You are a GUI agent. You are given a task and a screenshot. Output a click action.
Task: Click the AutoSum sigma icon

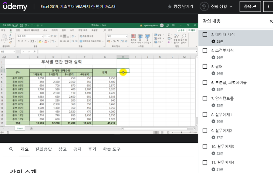(x=169, y=35)
